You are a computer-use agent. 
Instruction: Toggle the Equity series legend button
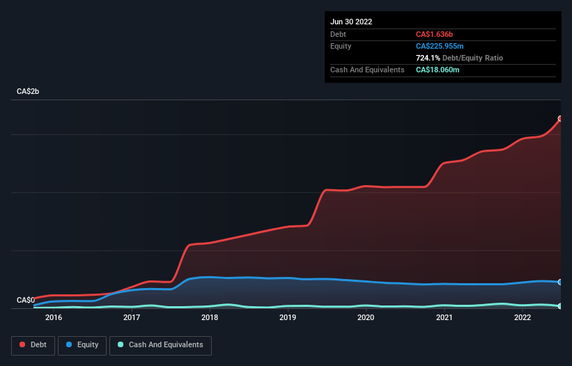click(82, 345)
